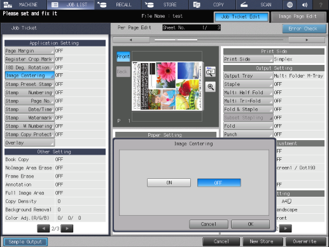This screenshot has width=329, height=247.
Task: Click the preview detail view icon
Action: click(211, 72)
